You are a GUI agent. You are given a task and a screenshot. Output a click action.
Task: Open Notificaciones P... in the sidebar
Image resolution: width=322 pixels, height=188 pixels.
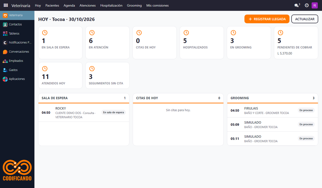[17, 43]
